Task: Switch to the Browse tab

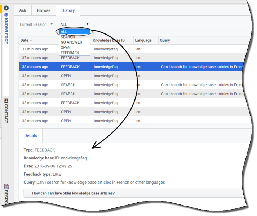Action: tap(44, 10)
